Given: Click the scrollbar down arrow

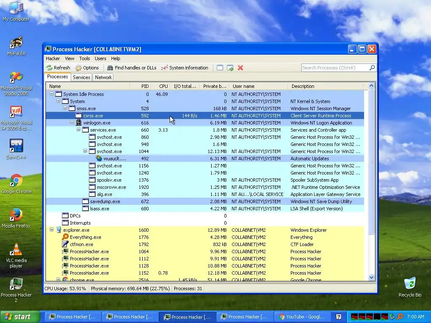Looking at the screenshot, I should pyautogui.click(x=371, y=278).
